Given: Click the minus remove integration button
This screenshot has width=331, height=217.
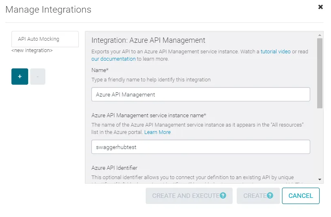Looking at the screenshot, I should coord(38,77).
